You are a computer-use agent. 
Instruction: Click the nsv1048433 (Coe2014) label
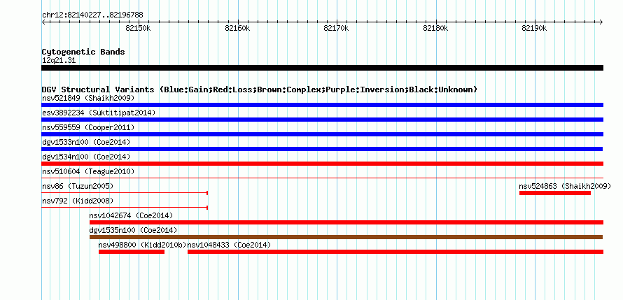click(x=229, y=245)
